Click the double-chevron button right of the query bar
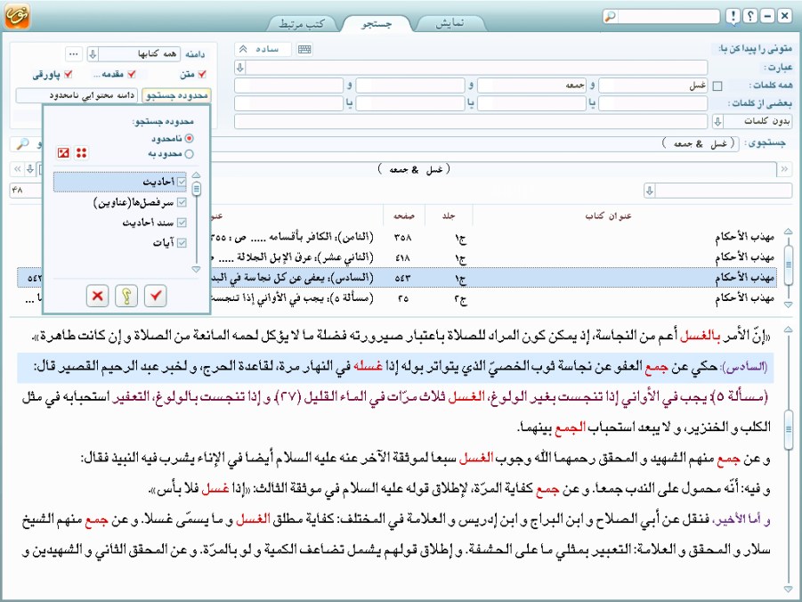The width and height of the screenshot is (802, 602). [784, 168]
